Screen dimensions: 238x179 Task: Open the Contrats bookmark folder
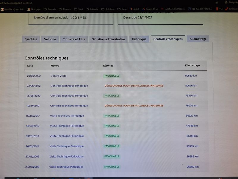50,9
